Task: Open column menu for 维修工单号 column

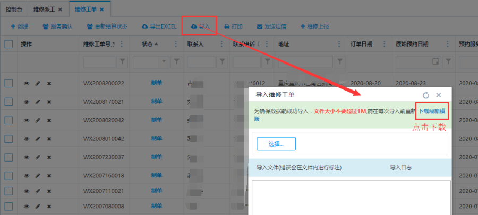Action: pyautogui.click(x=123, y=44)
